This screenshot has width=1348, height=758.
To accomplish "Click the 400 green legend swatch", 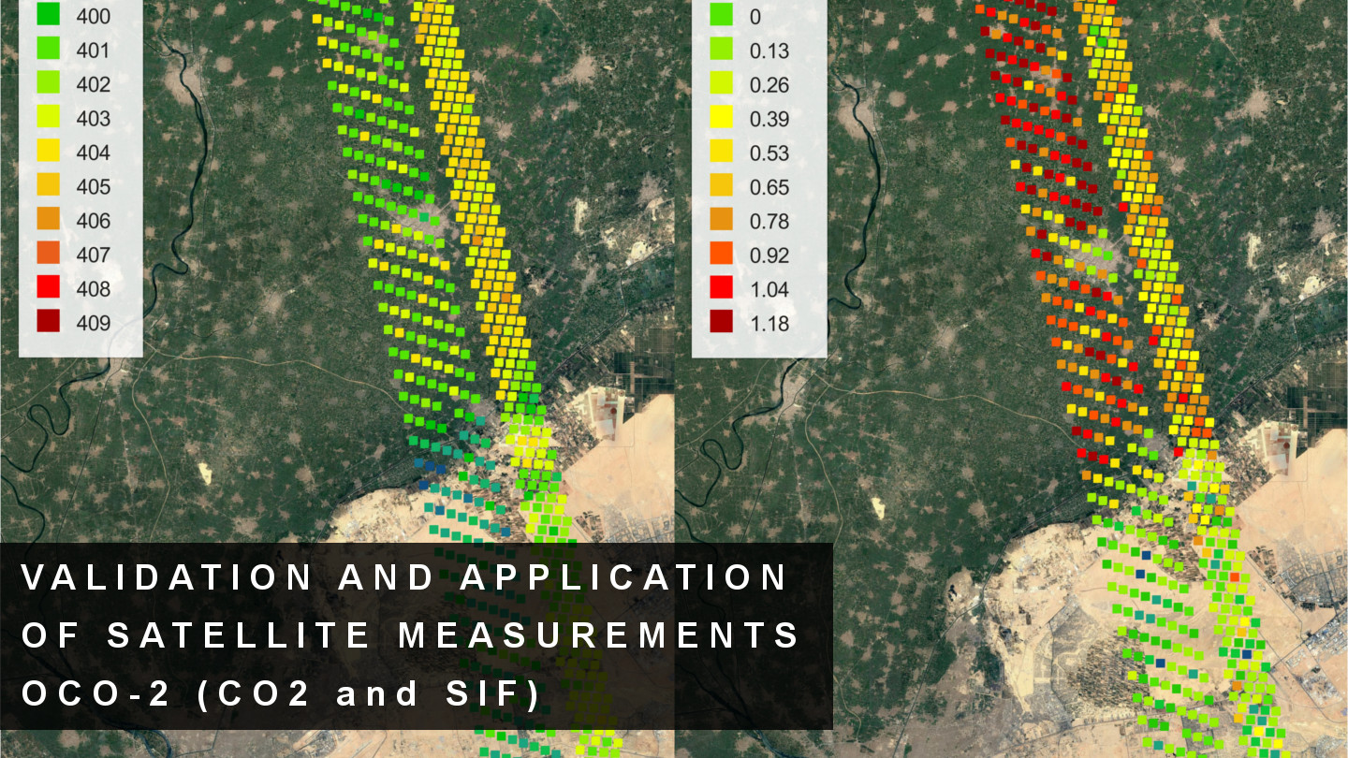I will 49,16.
